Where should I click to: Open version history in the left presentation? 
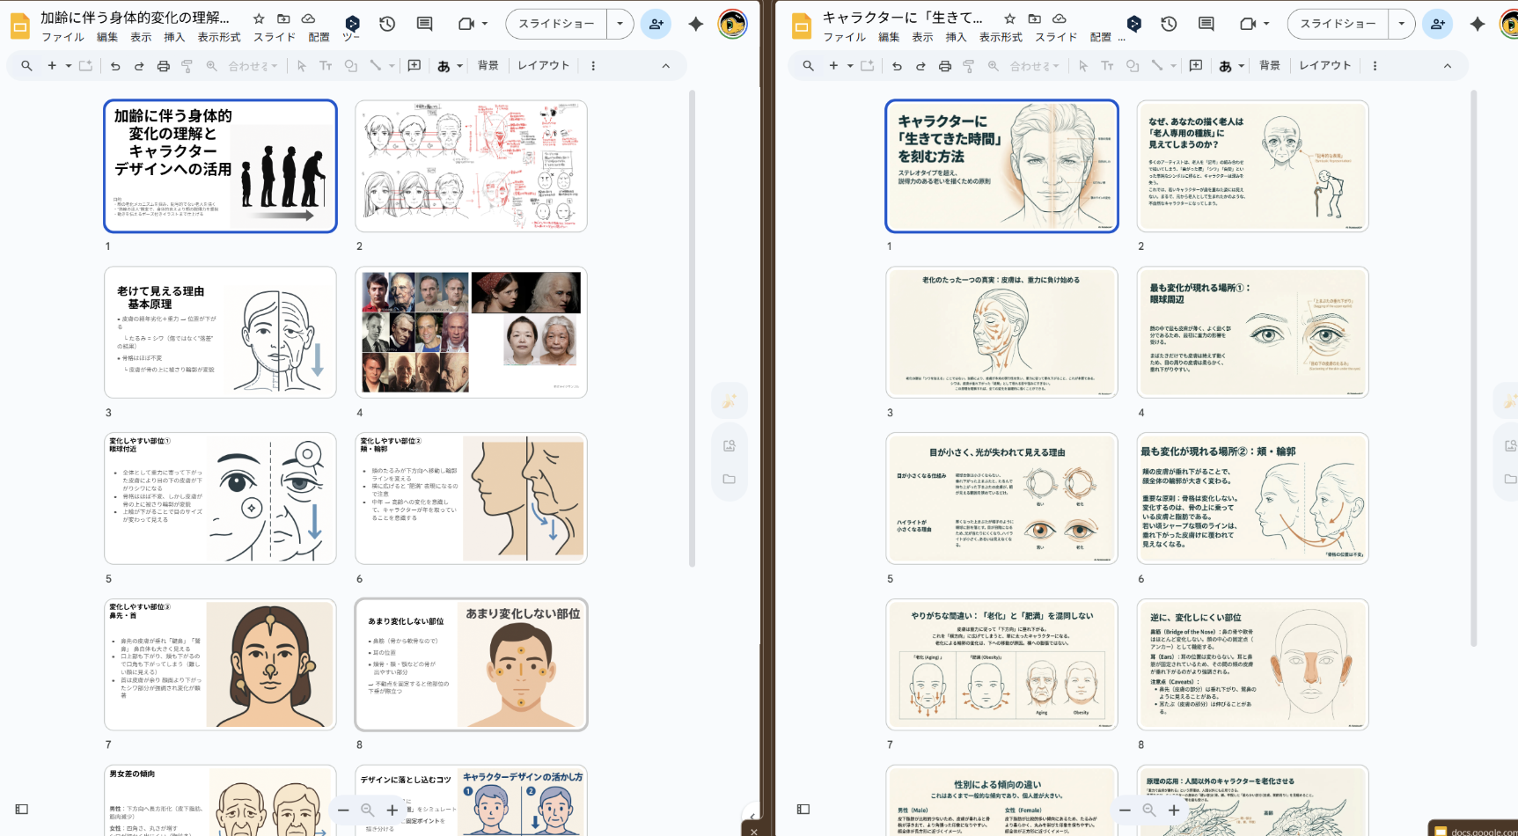(387, 24)
